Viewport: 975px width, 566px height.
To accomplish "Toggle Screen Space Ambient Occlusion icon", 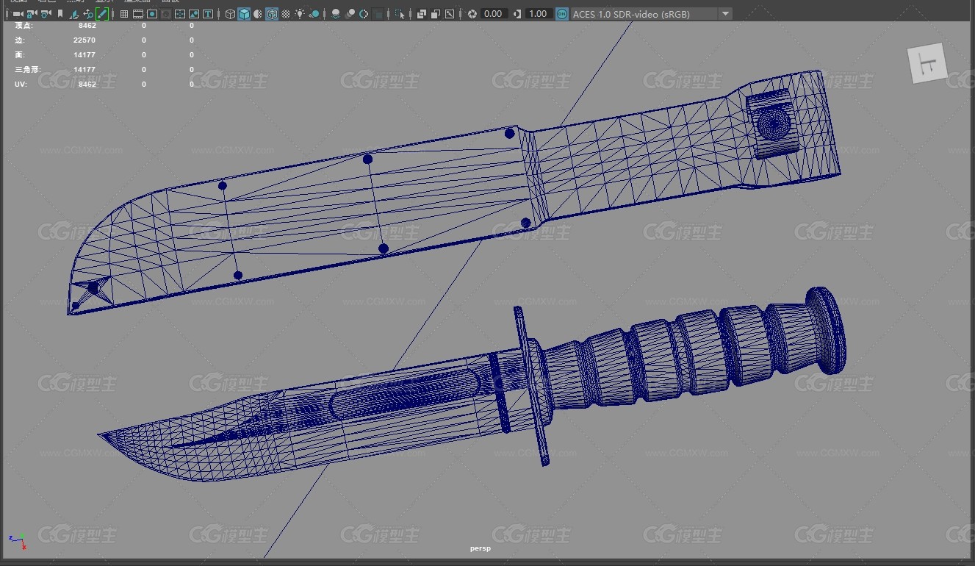I will coord(336,13).
